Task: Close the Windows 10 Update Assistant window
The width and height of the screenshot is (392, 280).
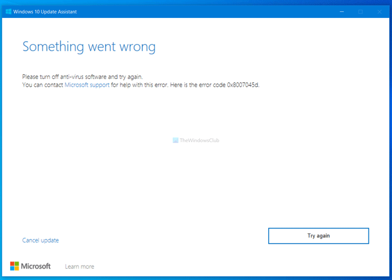Action: [x=380, y=12]
